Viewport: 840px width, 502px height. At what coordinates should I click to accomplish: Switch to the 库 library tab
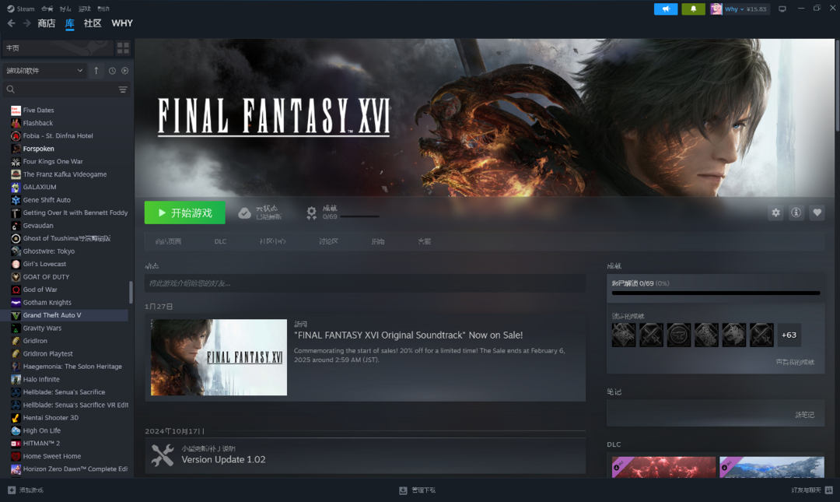[70, 23]
